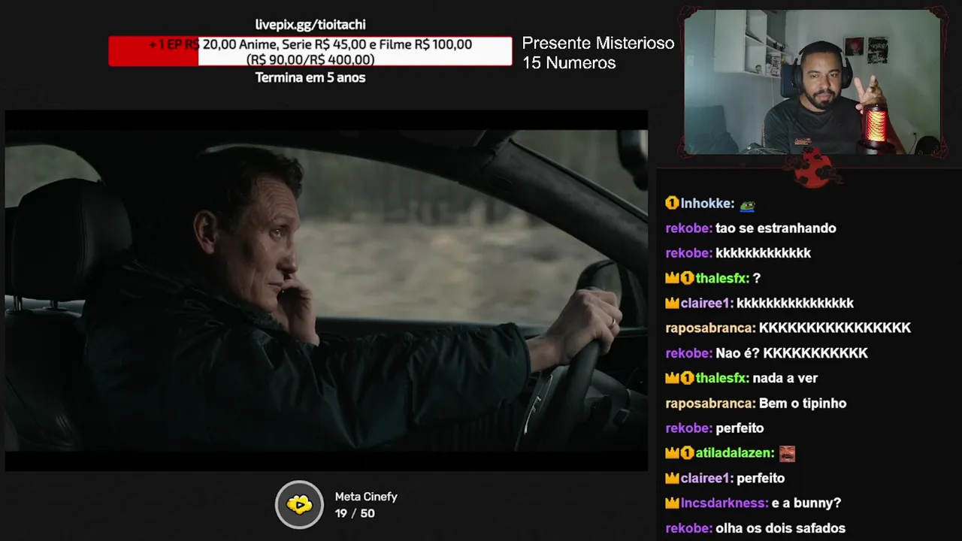Click the donation goal progress bar

click(x=310, y=51)
